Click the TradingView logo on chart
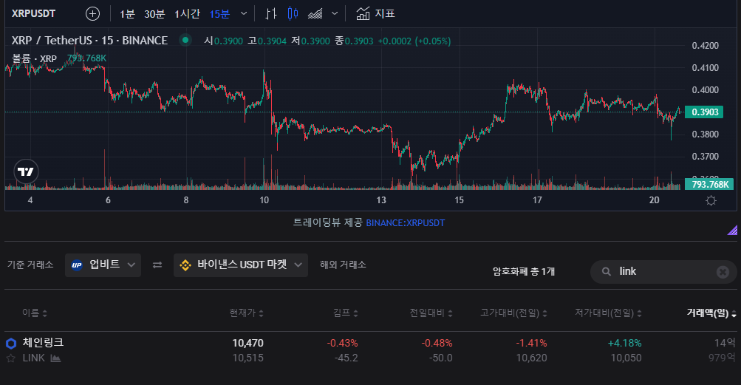Image resolution: width=741 pixels, height=385 pixels. click(x=26, y=171)
